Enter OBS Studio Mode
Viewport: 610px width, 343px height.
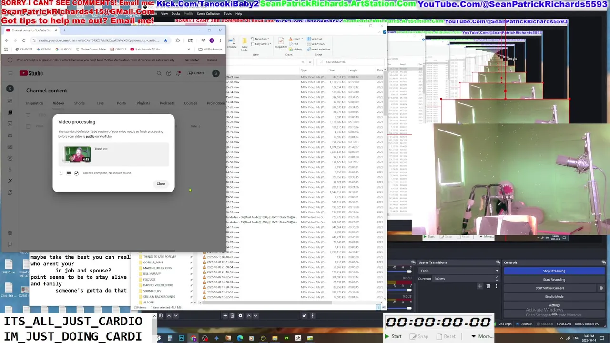[554, 297]
